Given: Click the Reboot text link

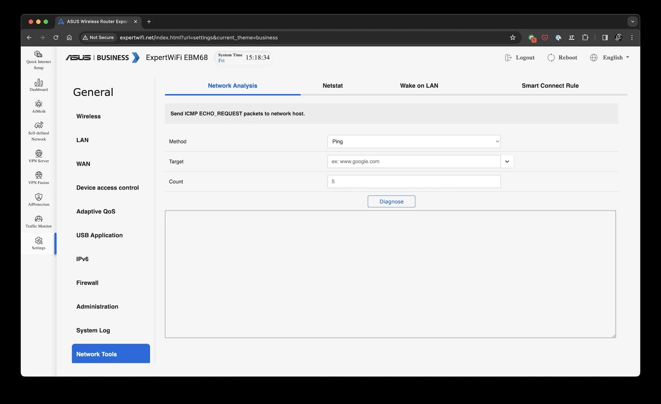Looking at the screenshot, I should (568, 58).
